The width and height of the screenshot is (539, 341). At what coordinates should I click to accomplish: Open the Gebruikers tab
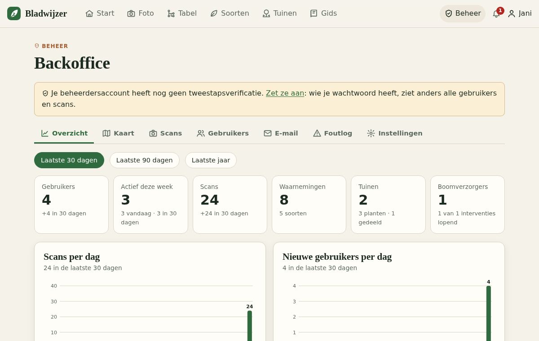[223, 133]
